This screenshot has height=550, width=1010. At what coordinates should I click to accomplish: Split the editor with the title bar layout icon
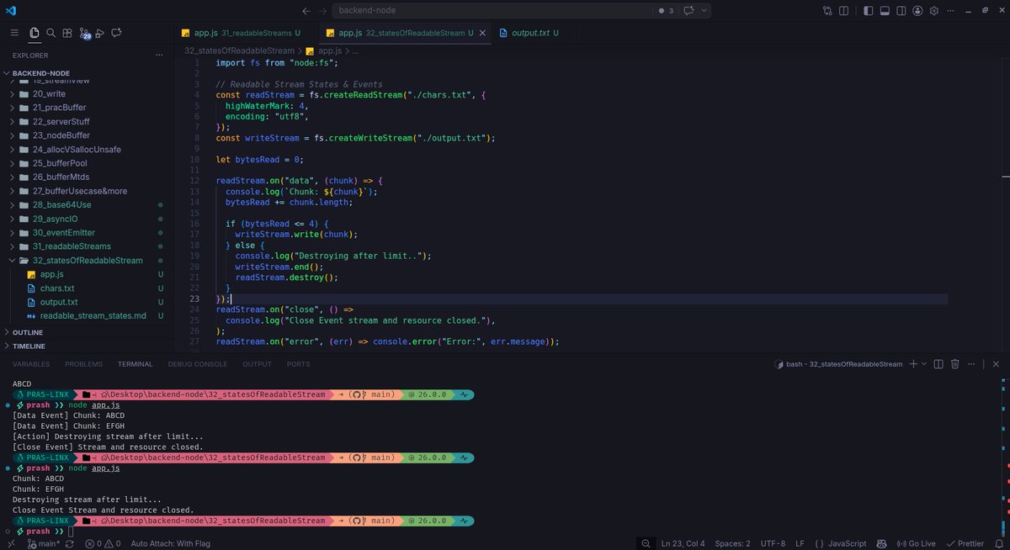tap(843, 10)
